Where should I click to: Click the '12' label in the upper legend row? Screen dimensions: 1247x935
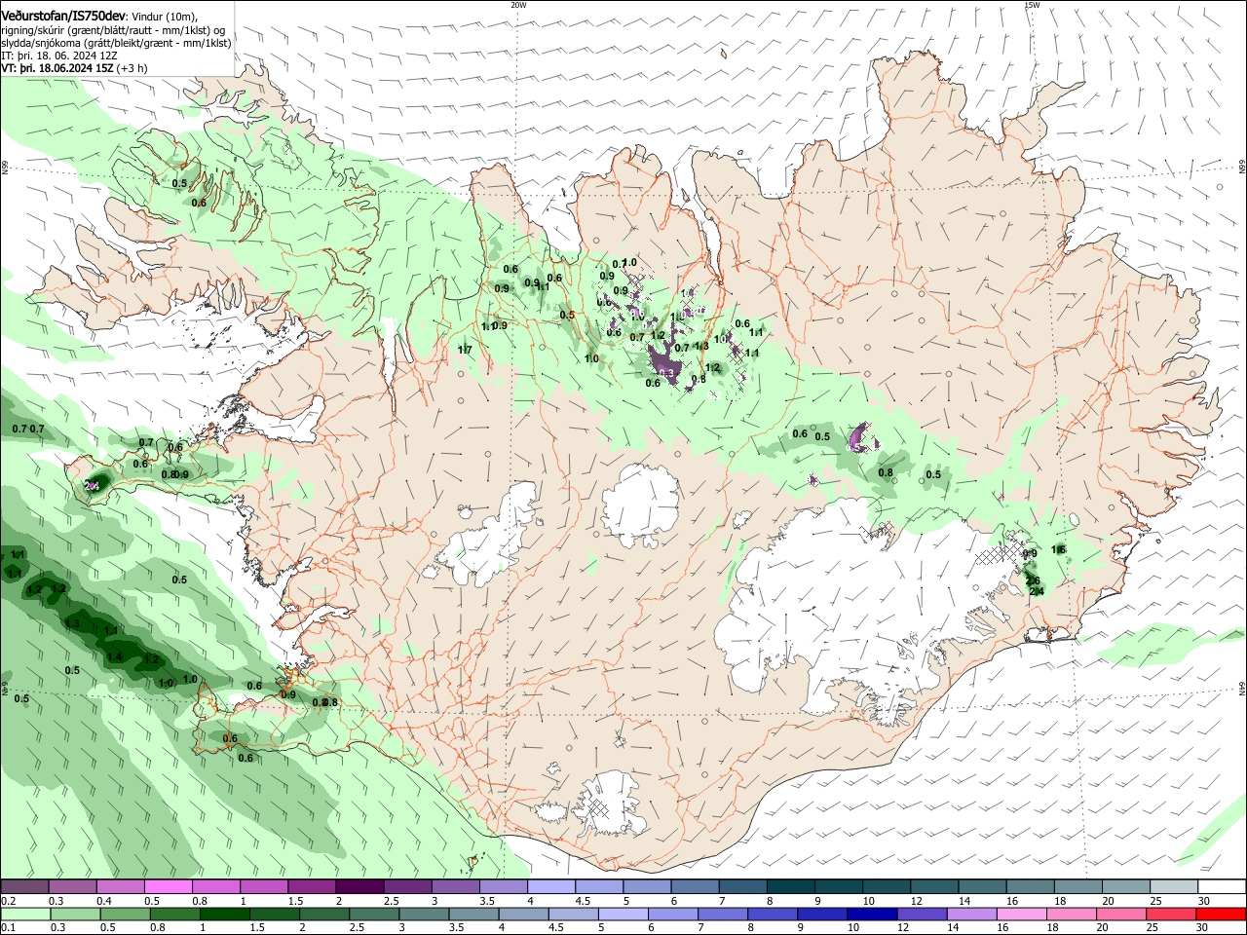coord(916,901)
